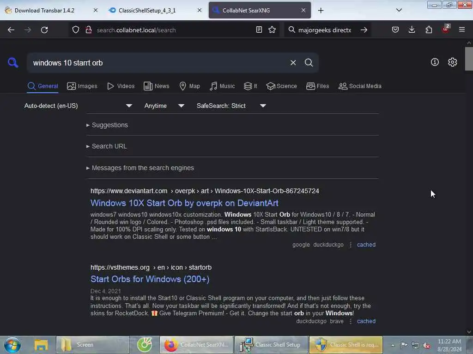The image size is (473, 354).
Task: Click the vsthemes.org result URL
Action: tap(151, 267)
